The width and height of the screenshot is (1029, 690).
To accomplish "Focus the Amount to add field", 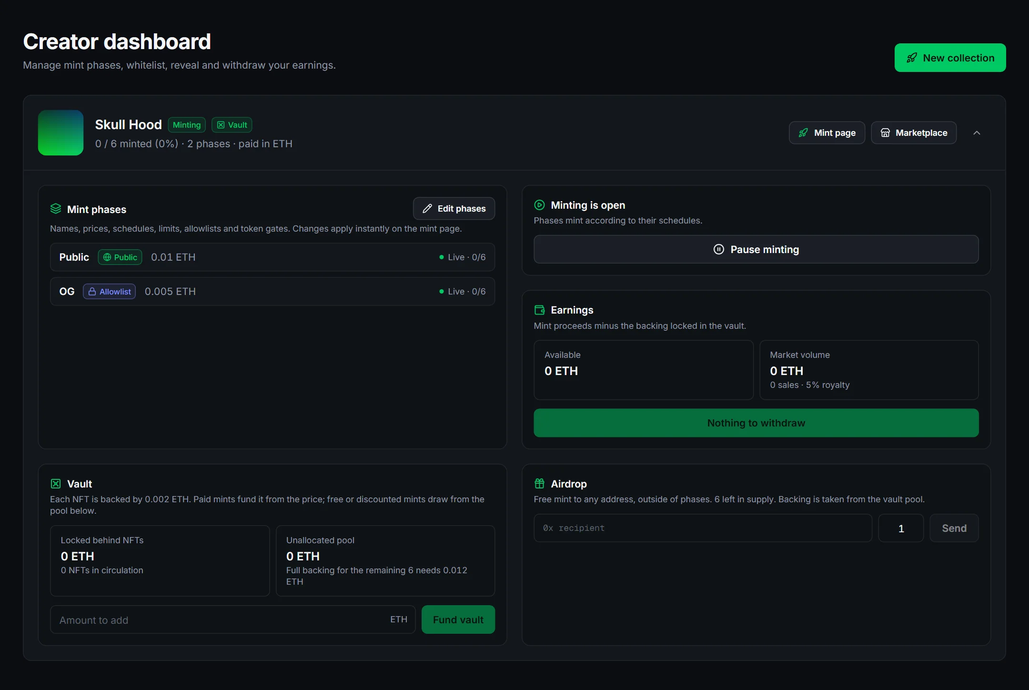I will [233, 620].
